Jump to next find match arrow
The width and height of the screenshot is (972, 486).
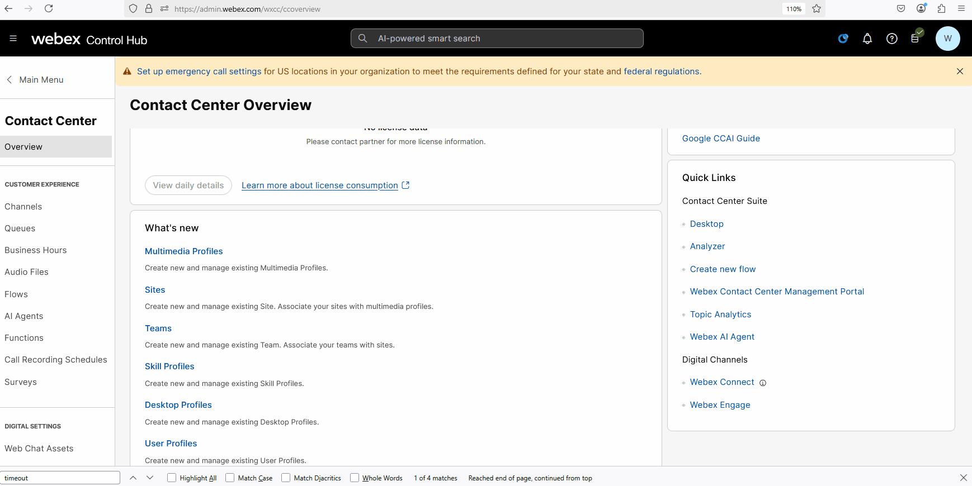coord(150,478)
